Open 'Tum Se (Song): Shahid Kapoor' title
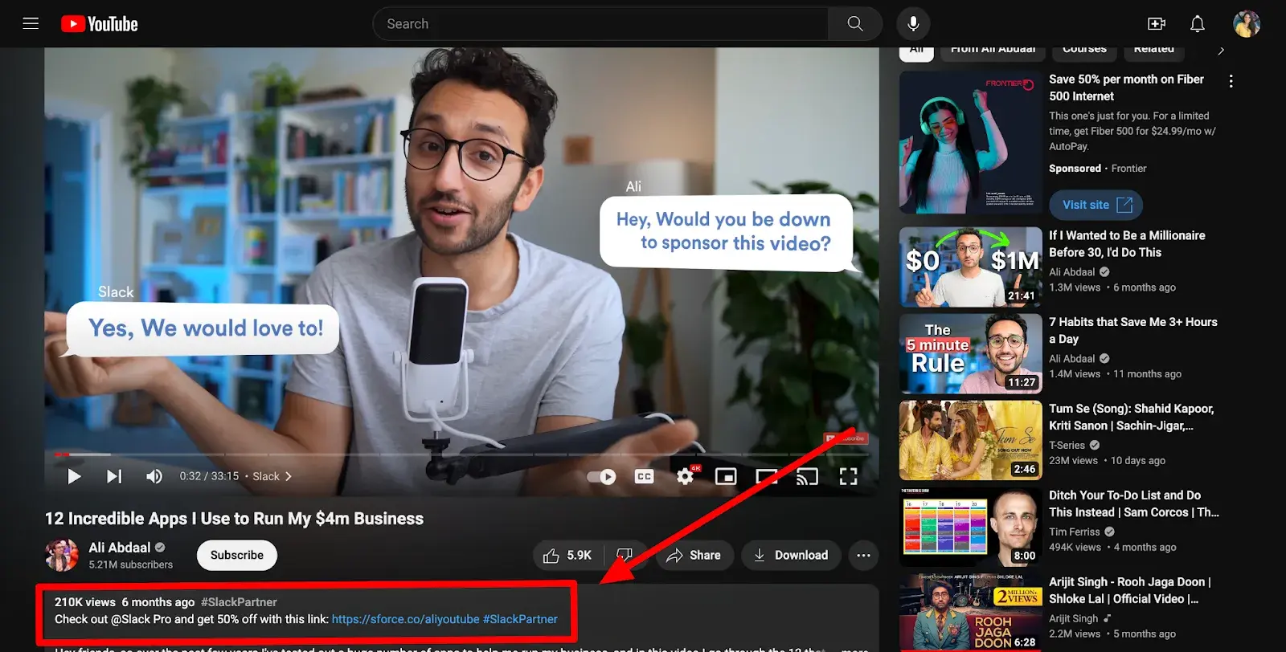The image size is (1286, 652). [1131, 417]
